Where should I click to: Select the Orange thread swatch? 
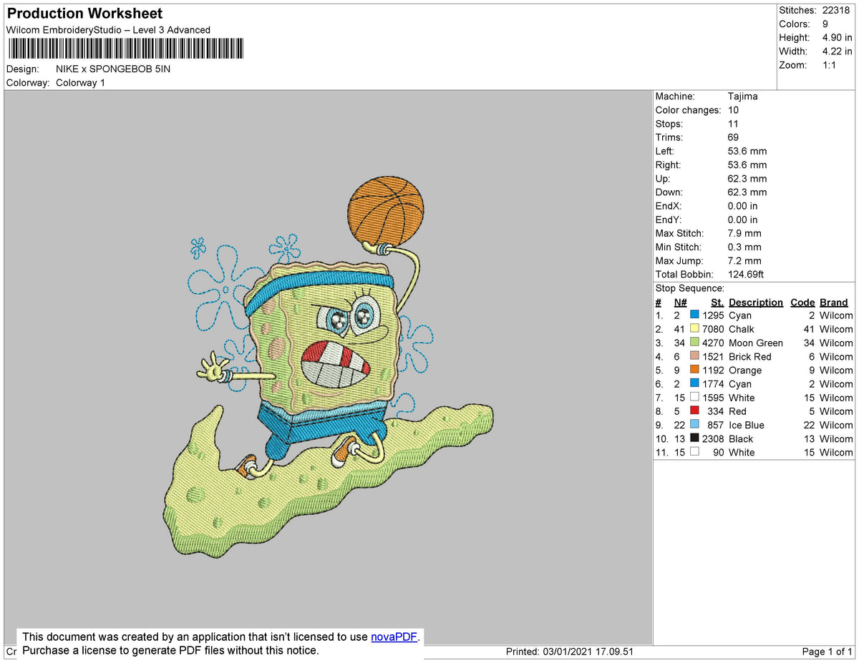[x=694, y=370]
